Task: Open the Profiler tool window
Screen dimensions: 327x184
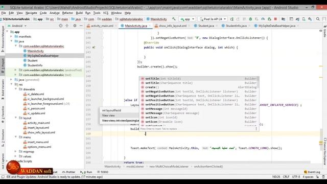Action: click(x=69, y=172)
